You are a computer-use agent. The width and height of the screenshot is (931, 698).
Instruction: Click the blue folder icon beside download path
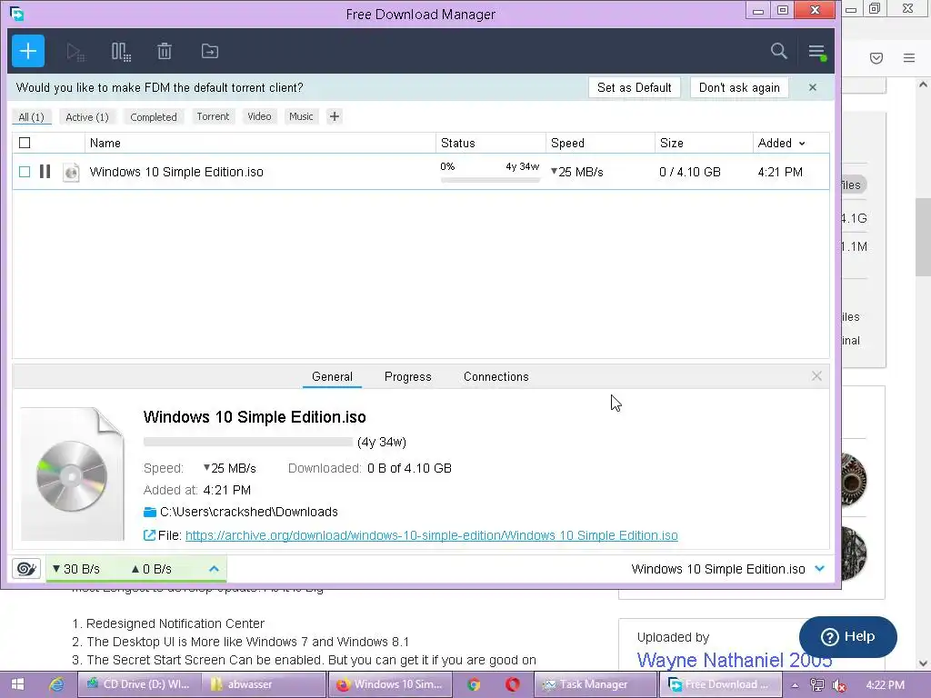click(150, 512)
